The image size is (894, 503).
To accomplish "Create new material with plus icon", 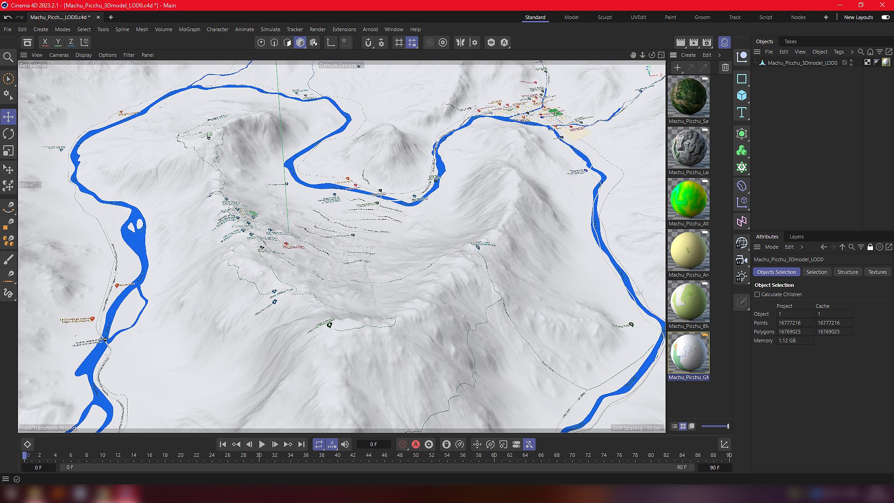I will (677, 68).
